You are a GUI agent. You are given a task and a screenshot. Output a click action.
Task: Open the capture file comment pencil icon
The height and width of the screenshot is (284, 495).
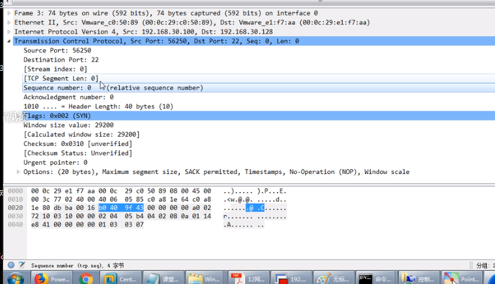tap(22, 265)
